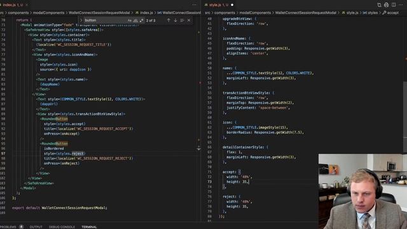Screen dimensions: 407x229
Task: Click '{dappUrl}' on line 87
Action: [49, 104]
